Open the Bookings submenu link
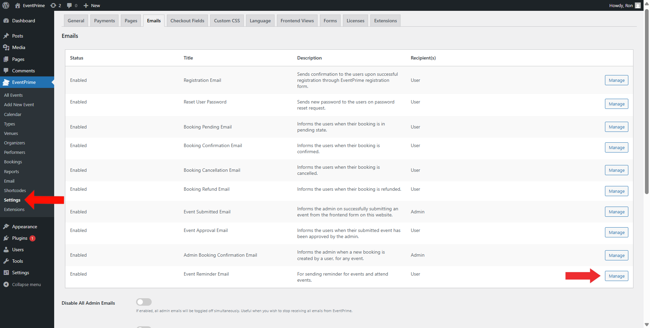The width and height of the screenshot is (650, 328). 13,162
